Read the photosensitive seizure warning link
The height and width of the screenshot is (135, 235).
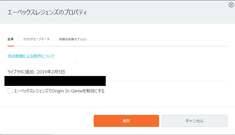pos(31,56)
